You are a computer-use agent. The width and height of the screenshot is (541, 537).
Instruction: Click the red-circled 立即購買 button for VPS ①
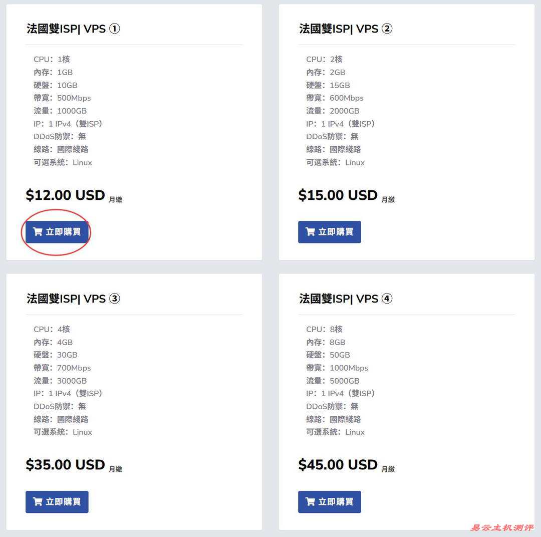pos(57,231)
